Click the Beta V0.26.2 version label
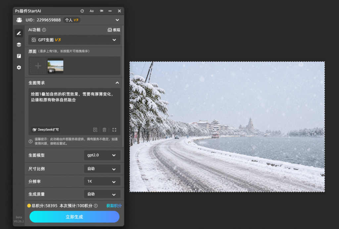Image resolution: width=339 pixels, height=229 pixels. (x=19, y=219)
